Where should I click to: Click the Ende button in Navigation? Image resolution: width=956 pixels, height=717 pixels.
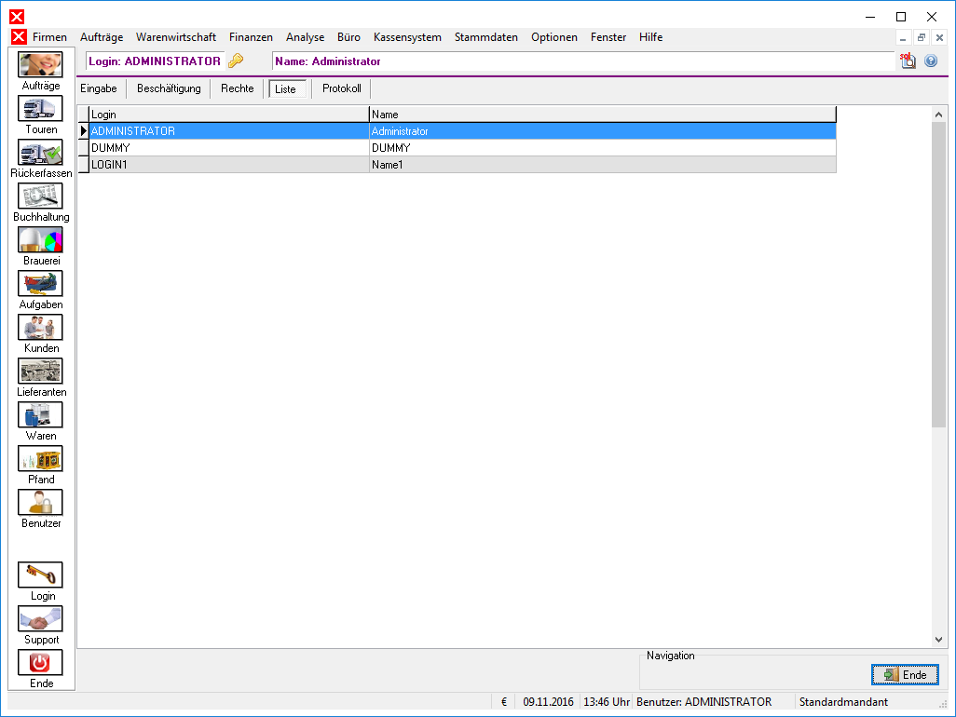[x=905, y=674]
